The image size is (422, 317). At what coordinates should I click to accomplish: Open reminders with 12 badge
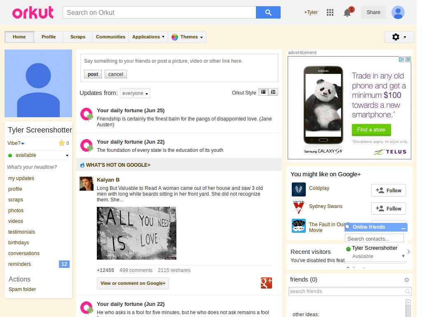(x=38, y=264)
